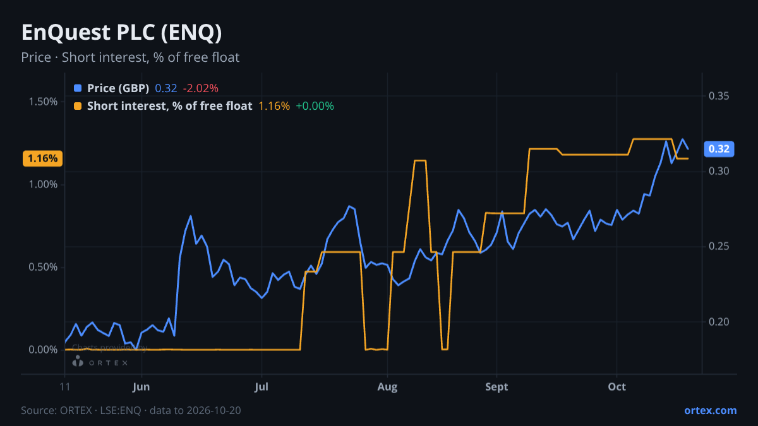Click the 11 label on the date axis
The height and width of the screenshot is (426, 758).
[65, 387]
